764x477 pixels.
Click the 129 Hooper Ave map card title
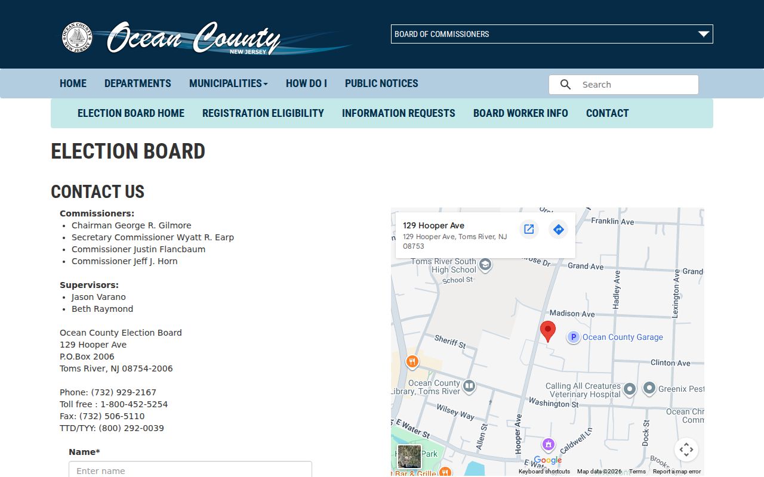tap(433, 225)
